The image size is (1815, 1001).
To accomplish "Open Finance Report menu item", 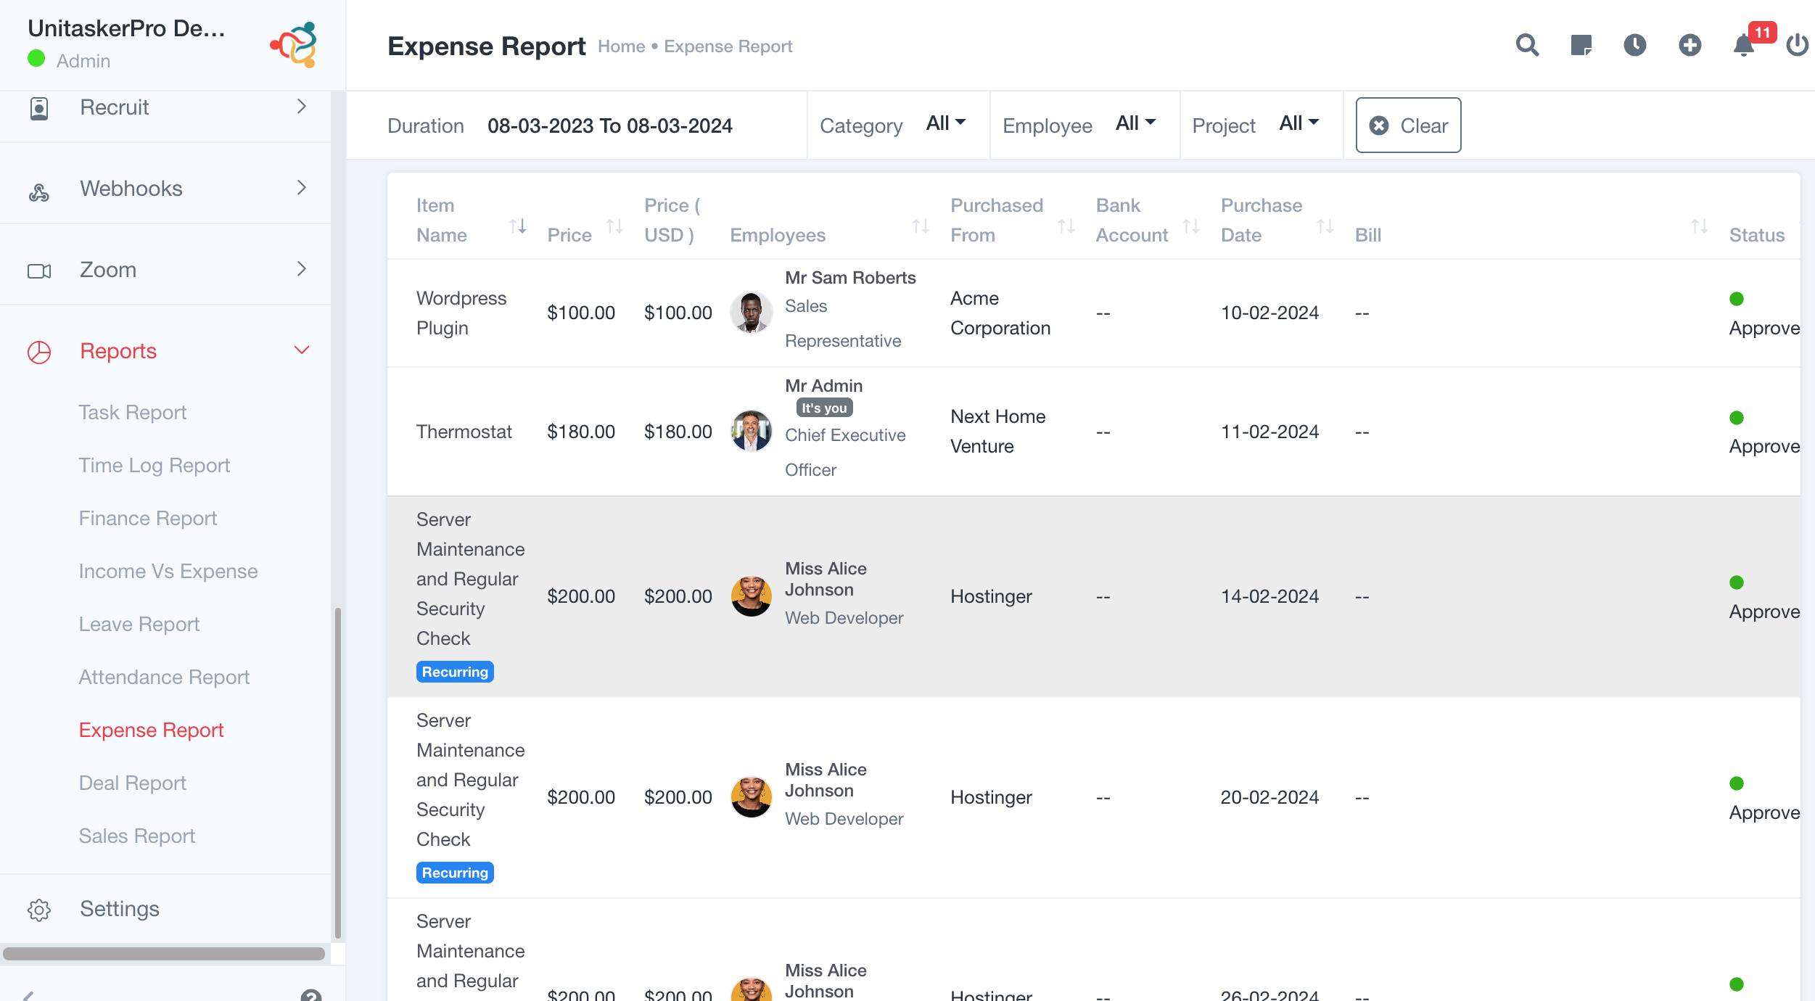I will 148,518.
